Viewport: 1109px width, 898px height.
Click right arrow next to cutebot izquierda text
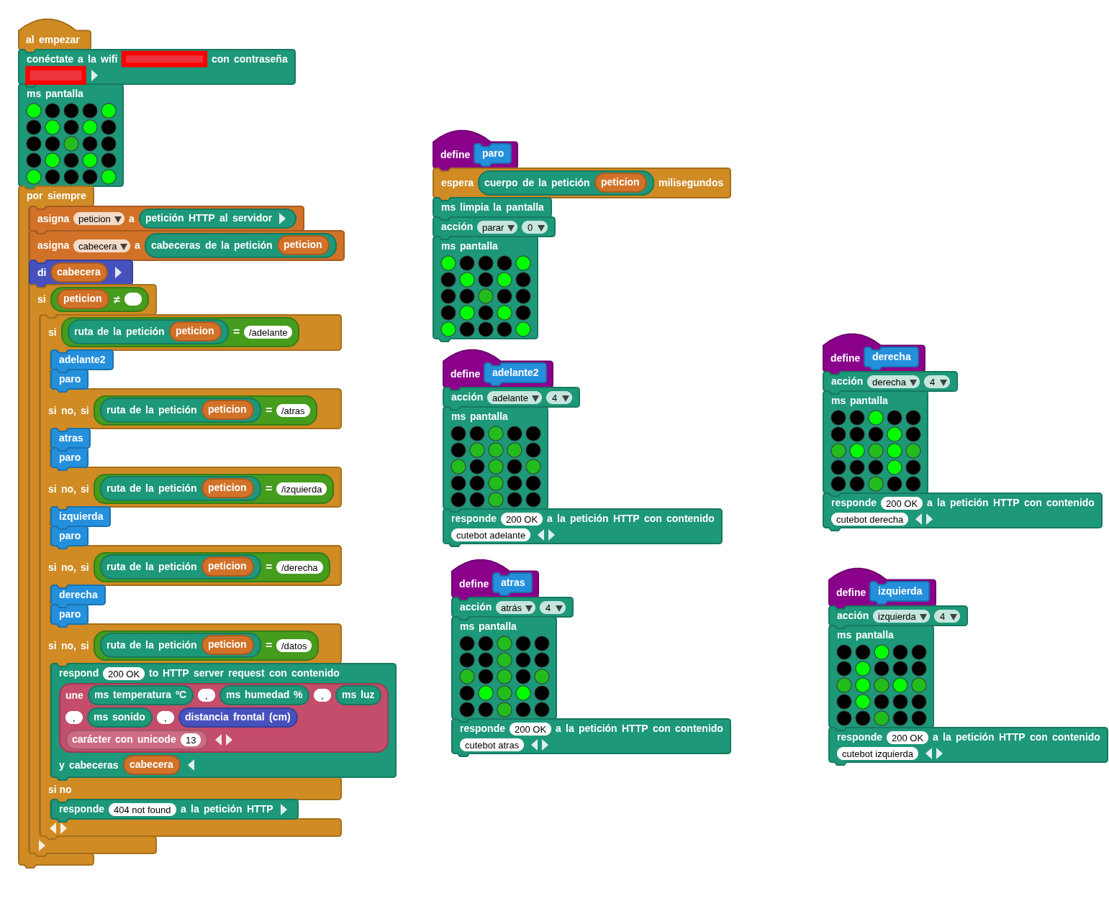click(939, 753)
